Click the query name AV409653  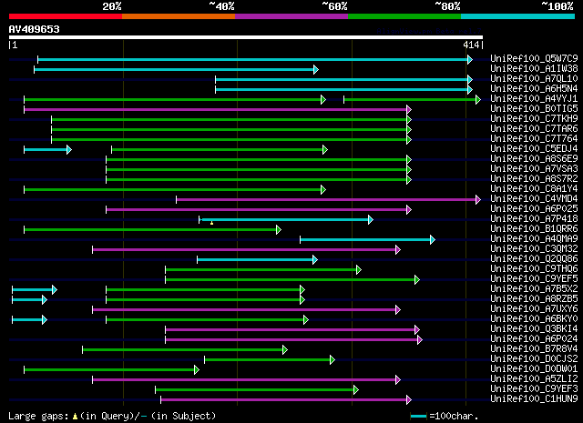tap(35, 29)
